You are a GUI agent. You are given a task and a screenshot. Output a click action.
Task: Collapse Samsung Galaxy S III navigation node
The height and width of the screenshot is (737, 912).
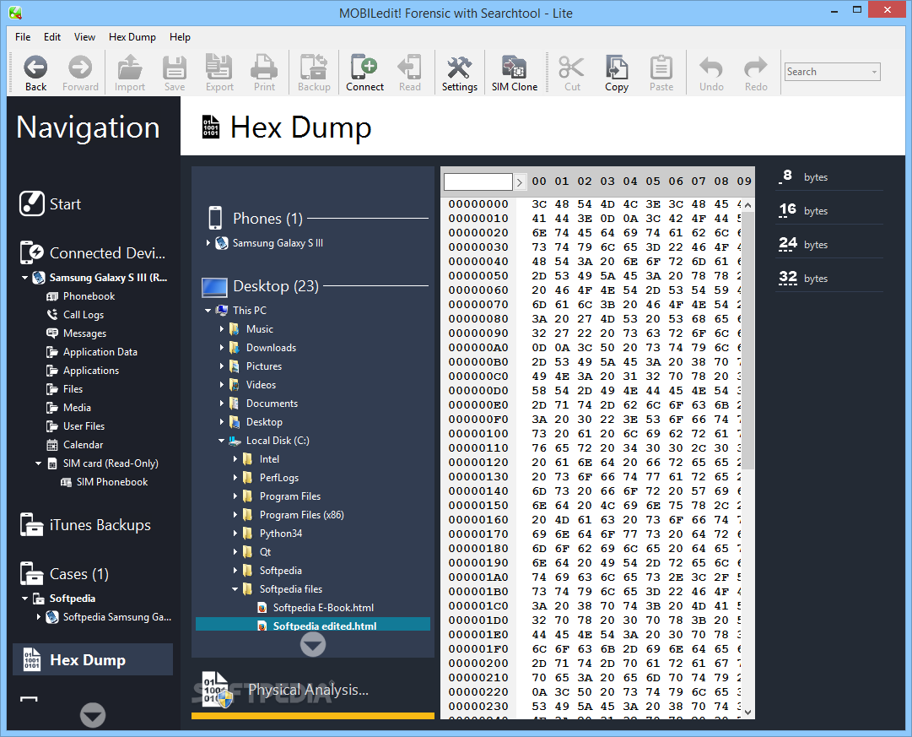[25, 278]
